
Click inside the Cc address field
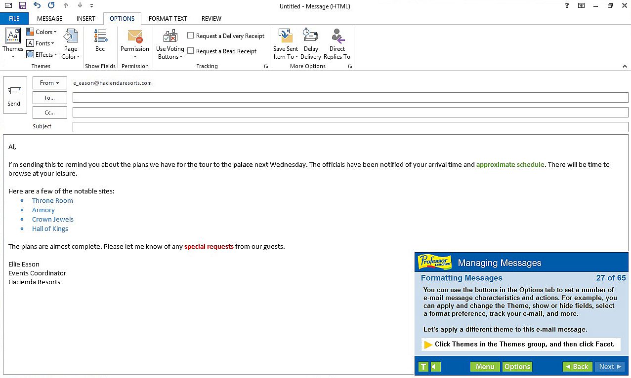click(350, 113)
